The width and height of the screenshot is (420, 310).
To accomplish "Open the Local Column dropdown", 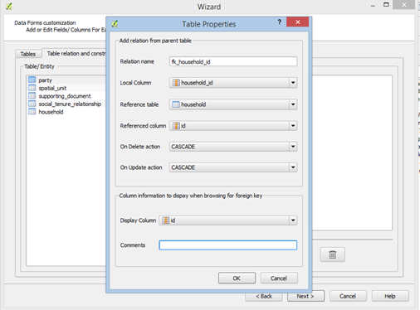I will click(x=293, y=83).
